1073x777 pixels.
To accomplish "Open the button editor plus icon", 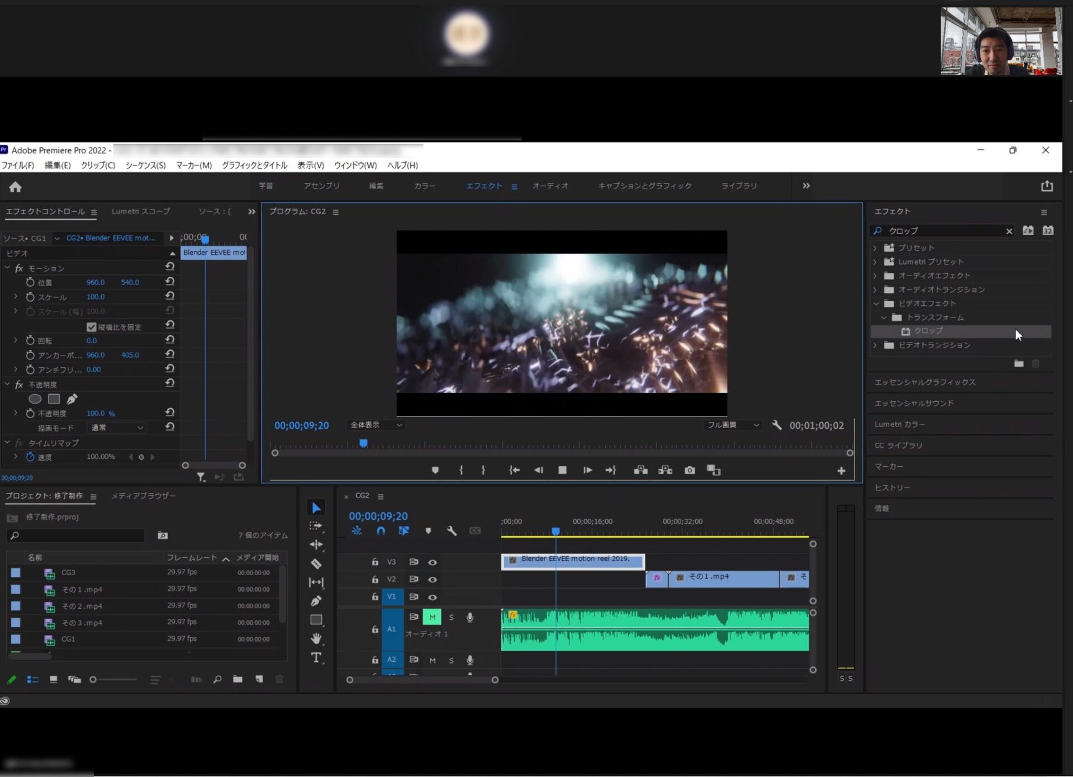I will click(841, 471).
